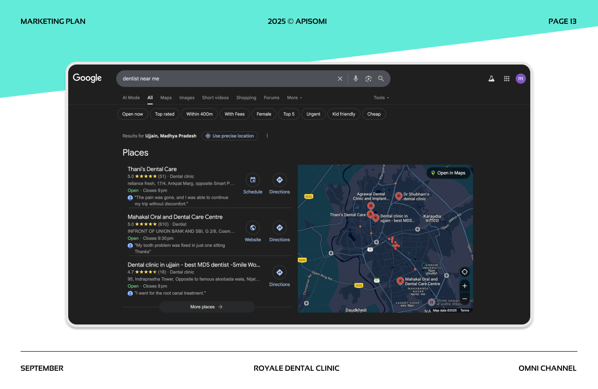
Task: Get directions to Thani's Dental Care
Action: coord(279,180)
